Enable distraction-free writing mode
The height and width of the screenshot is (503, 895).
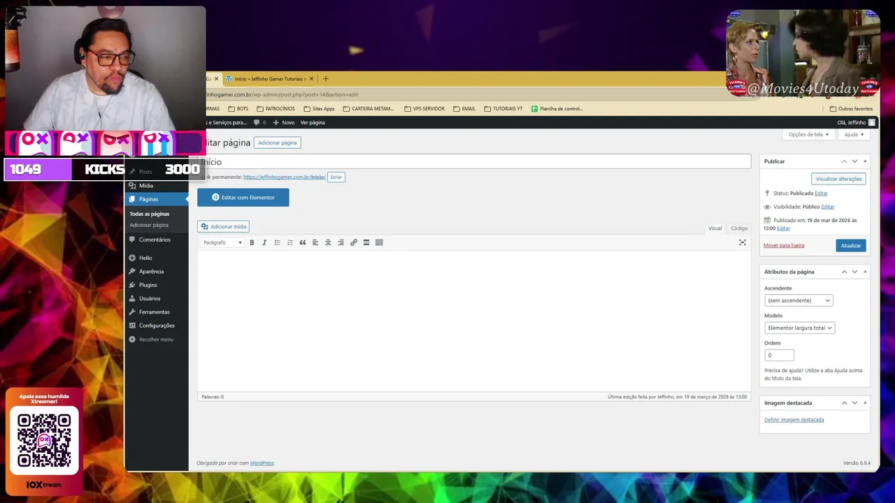tap(743, 242)
